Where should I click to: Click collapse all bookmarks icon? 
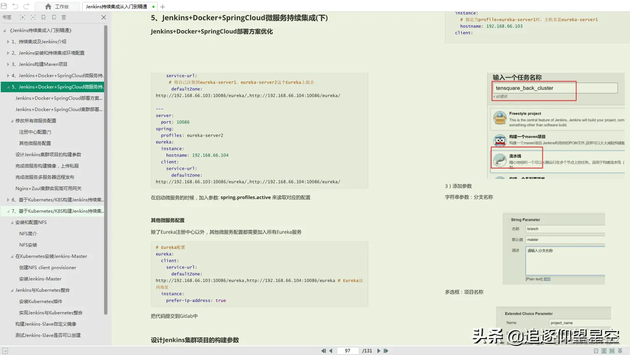point(33,17)
